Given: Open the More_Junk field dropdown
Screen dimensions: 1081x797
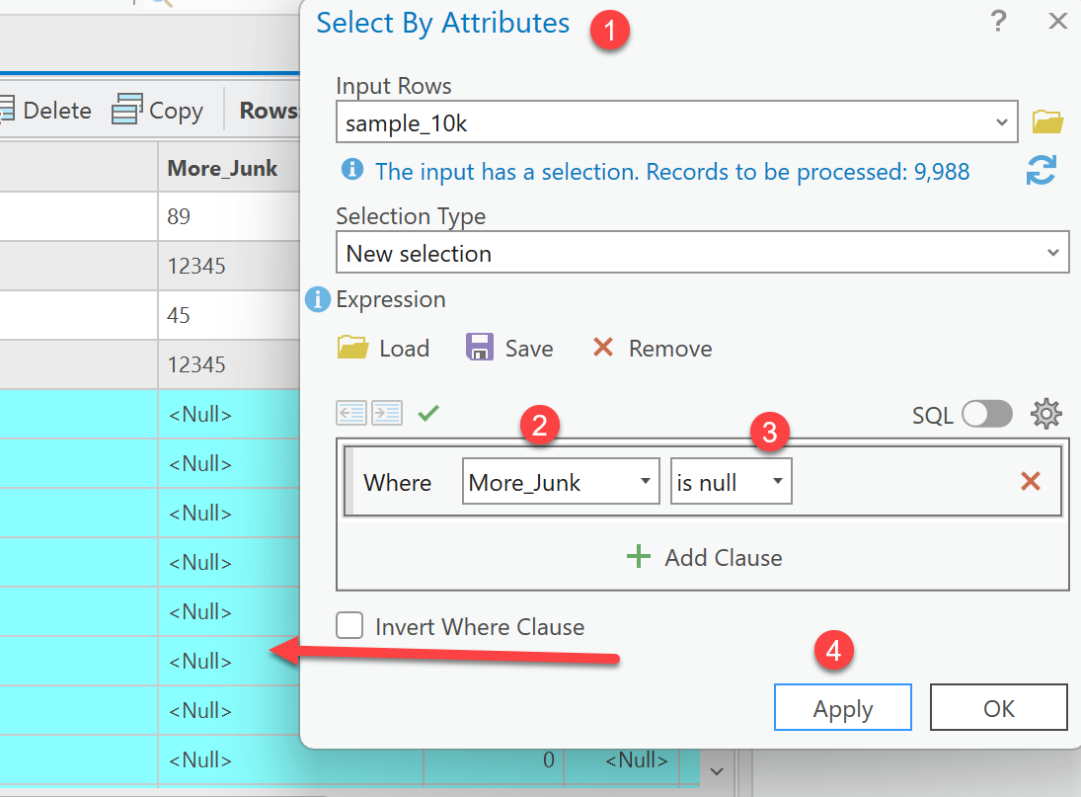Looking at the screenshot, I should pos(645,482).
